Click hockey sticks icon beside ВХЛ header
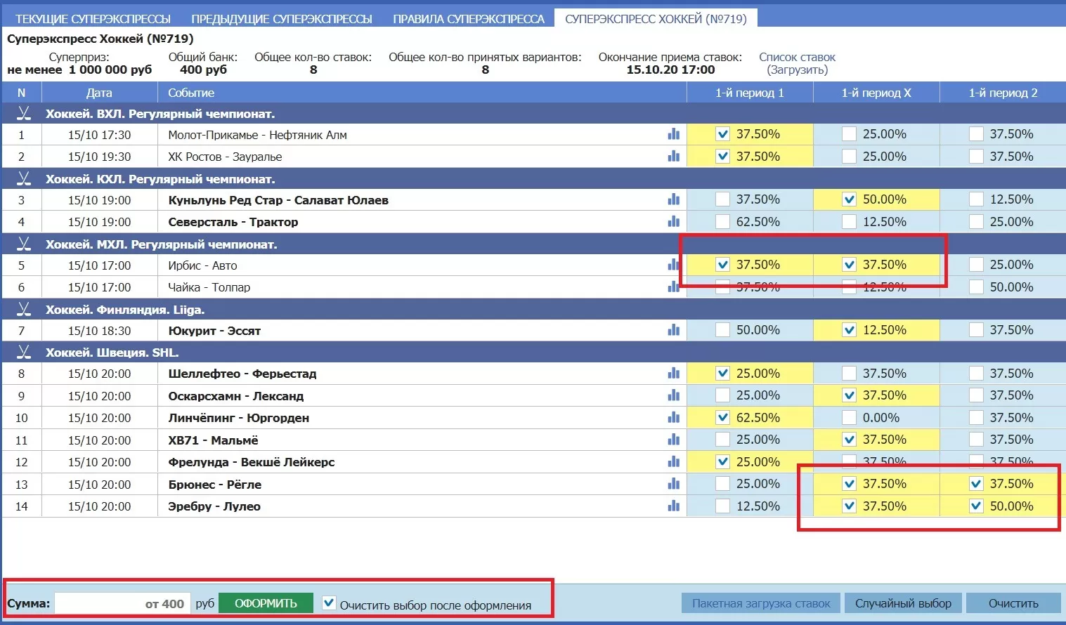The height and width of the screenshot is (625, 1066). click(x=24, y=113)
